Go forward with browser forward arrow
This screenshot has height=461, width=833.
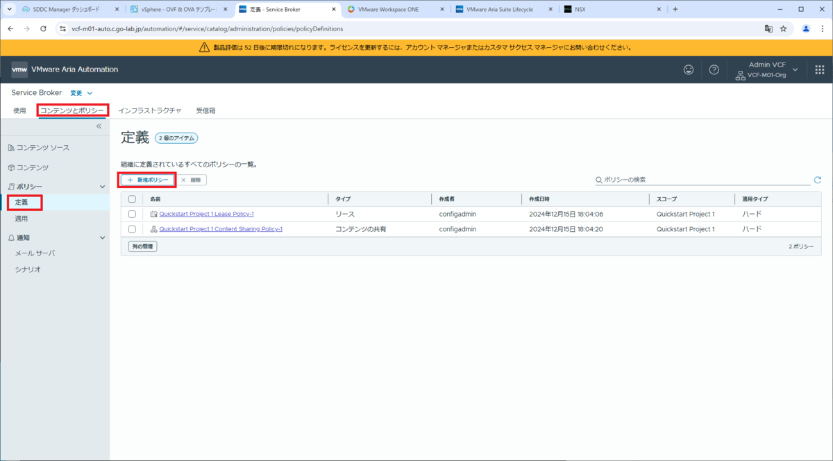[x=26, y=28]
